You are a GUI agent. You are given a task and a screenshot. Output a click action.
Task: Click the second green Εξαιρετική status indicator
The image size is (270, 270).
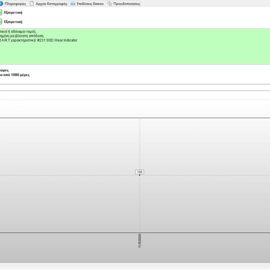(x=1, y=22)
